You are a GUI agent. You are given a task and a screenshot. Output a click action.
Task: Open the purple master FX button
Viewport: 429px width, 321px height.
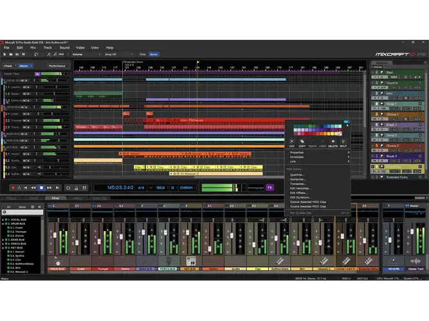(269, 187)
